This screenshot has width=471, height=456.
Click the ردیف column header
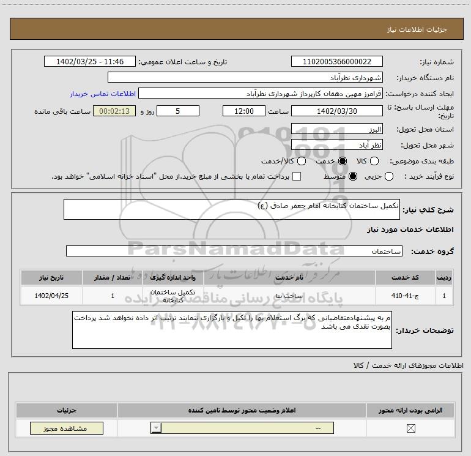point(444,277)
